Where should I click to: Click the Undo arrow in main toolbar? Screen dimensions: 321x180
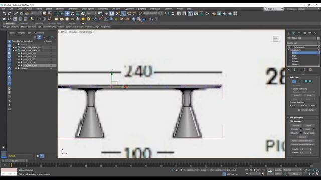pos(4,14)
